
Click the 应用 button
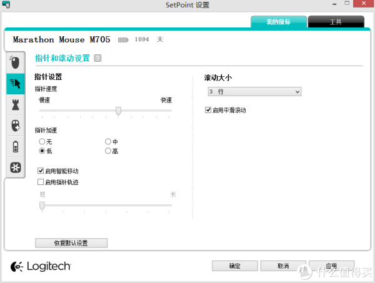pos(331,266)
